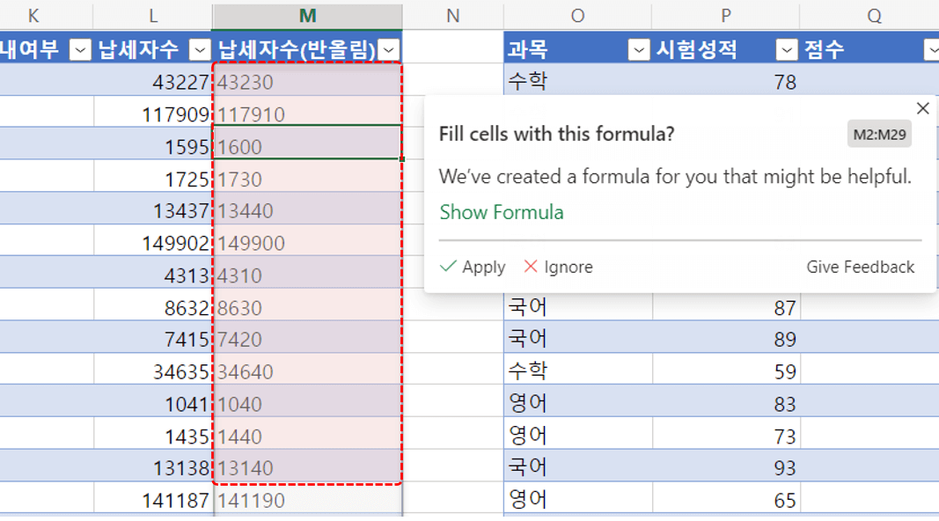Select suggested cell 1440
This screenshot has height=521, width=939.
pos(307,434)
